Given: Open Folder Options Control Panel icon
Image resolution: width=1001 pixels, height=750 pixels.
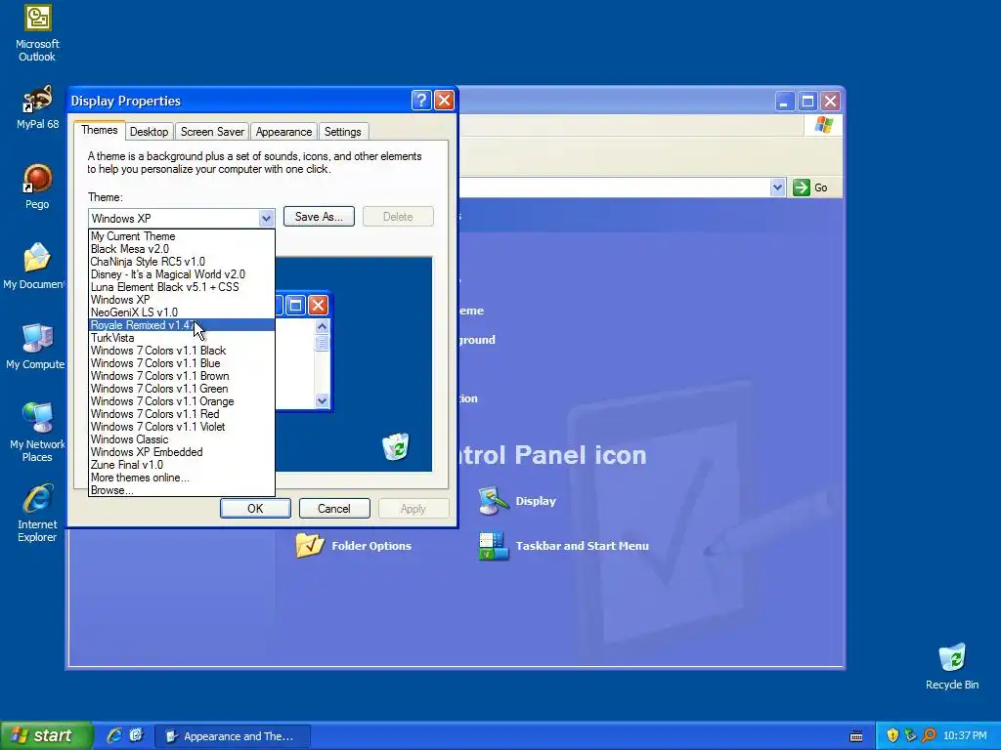Looking at the screenshot, I should pyautogui.click(x=353, y=545).
